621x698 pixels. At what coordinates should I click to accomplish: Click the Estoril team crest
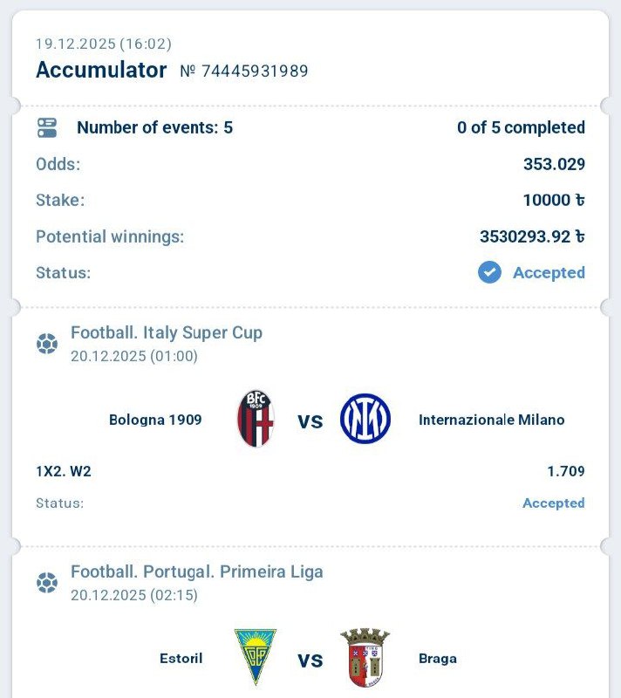click(255, 658)
